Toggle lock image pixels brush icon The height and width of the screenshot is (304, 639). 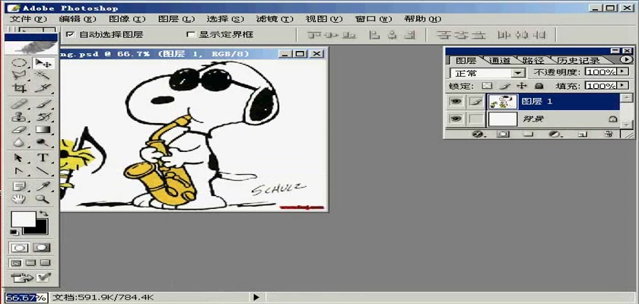click(x=504, y=86)
